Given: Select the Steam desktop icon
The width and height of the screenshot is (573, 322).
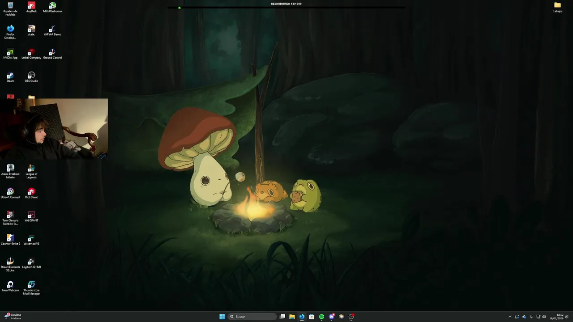Looking at the screenshot, I should pos(10,77).
